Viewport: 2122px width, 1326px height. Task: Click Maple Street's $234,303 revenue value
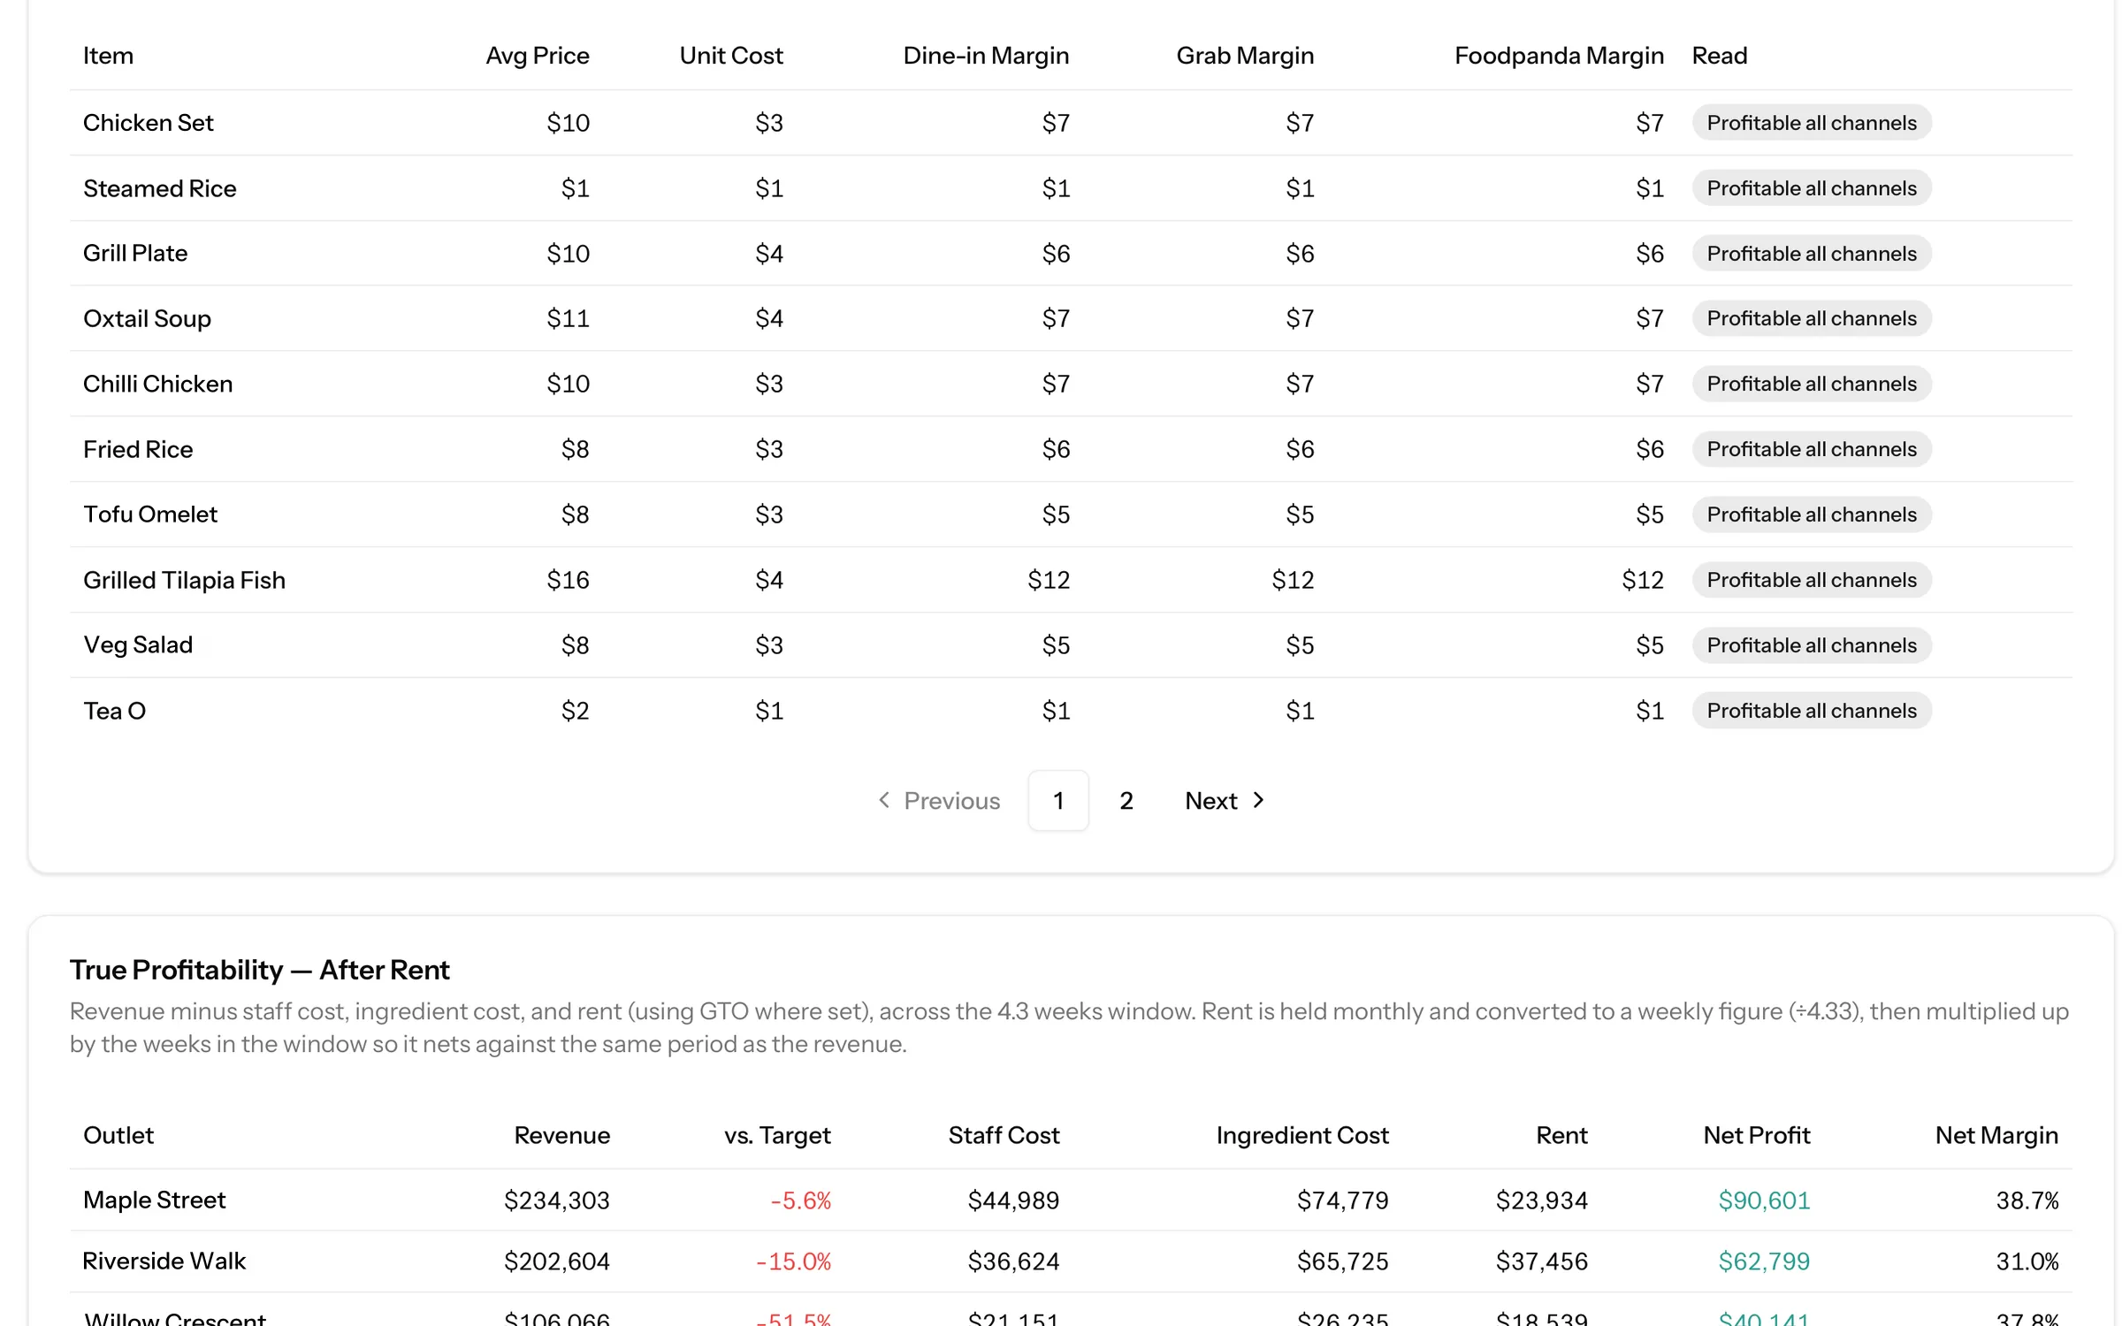click(x=557, y=1200)
